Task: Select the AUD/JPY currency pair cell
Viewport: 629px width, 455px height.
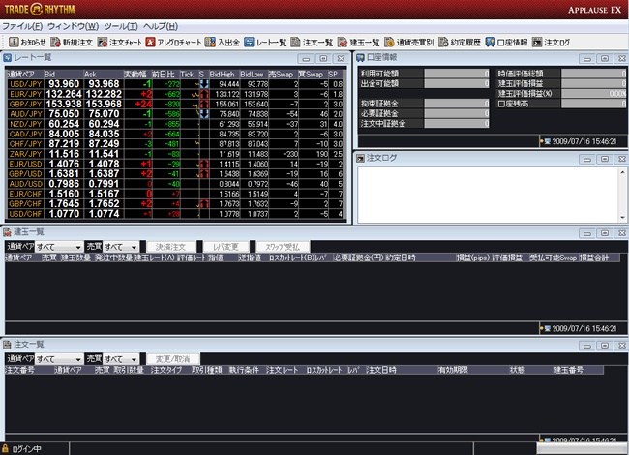Action: click(x=26, y=114)
